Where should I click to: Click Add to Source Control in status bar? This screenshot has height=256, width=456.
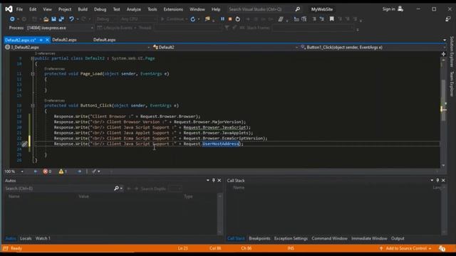(405, 248)
